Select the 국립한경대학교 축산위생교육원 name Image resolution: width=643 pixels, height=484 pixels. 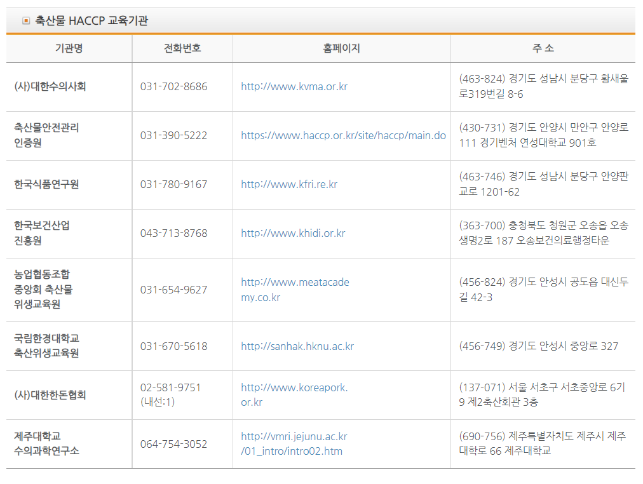point(46,346)
